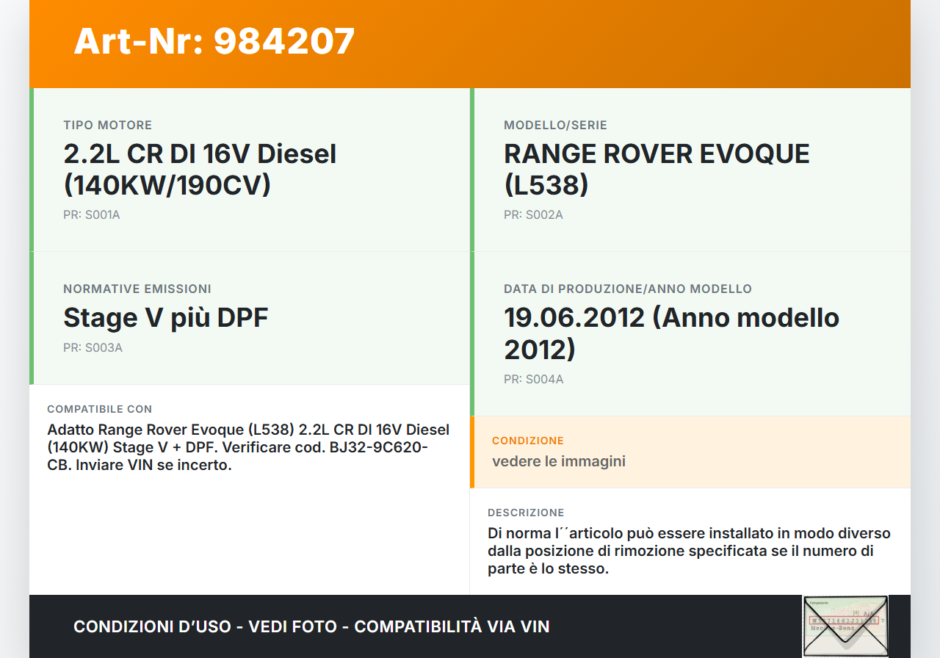Click the TIPO MOTORE panel label

[108, 125]
